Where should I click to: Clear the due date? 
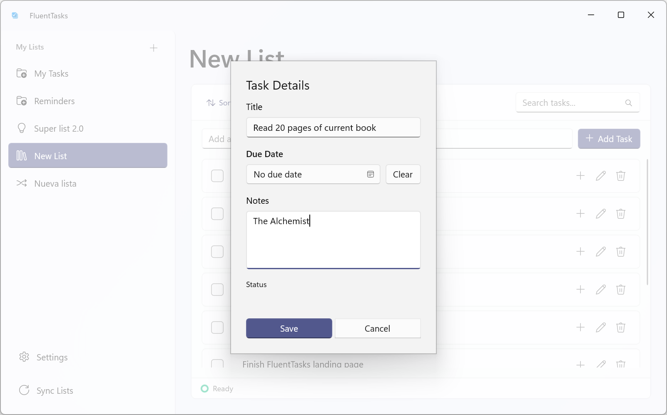point(403,175)
